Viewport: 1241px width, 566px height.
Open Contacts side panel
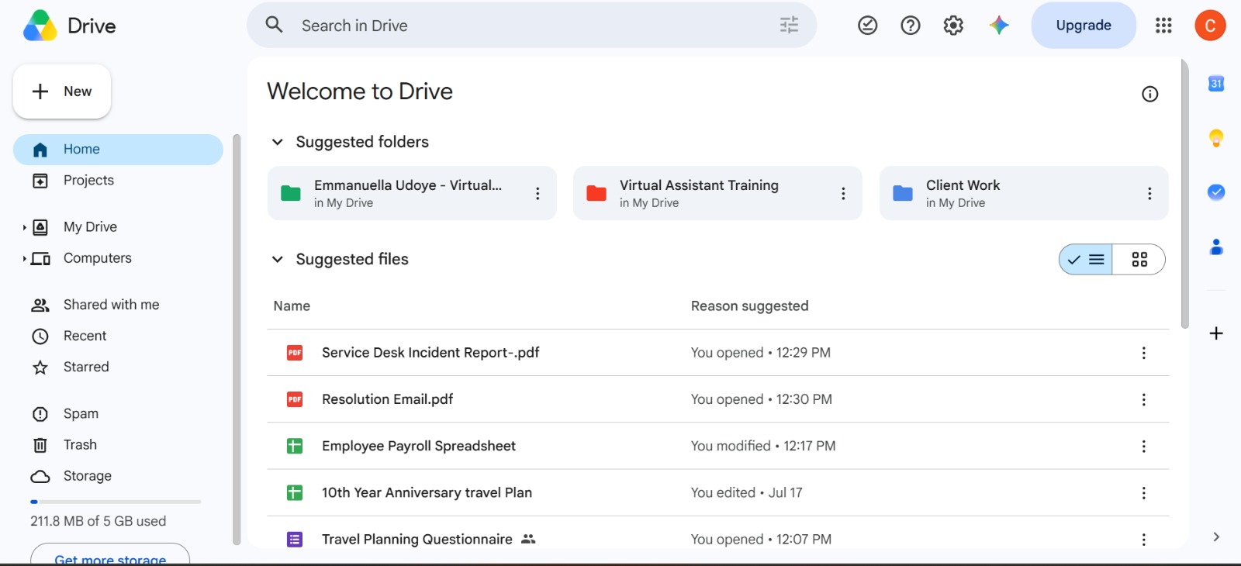1216,247
